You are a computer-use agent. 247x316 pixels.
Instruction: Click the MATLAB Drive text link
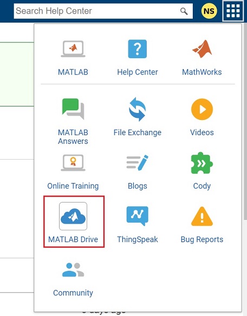coord(73,239)
